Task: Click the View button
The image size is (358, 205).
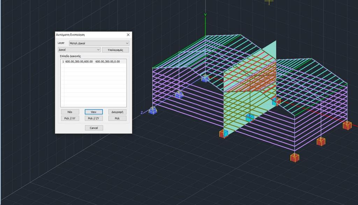Action: pyautogui.click(x=94, y=112)
